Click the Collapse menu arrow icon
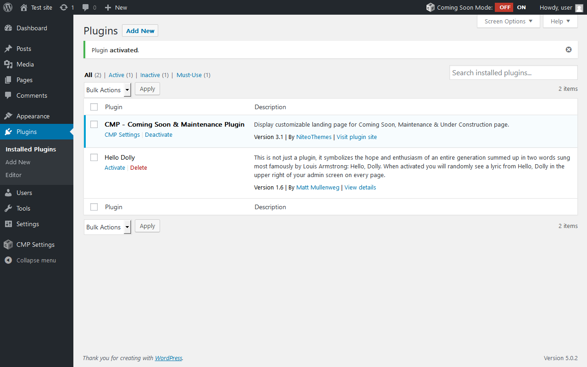The height and width of the screenshot is (367, 587). (8, 260)
